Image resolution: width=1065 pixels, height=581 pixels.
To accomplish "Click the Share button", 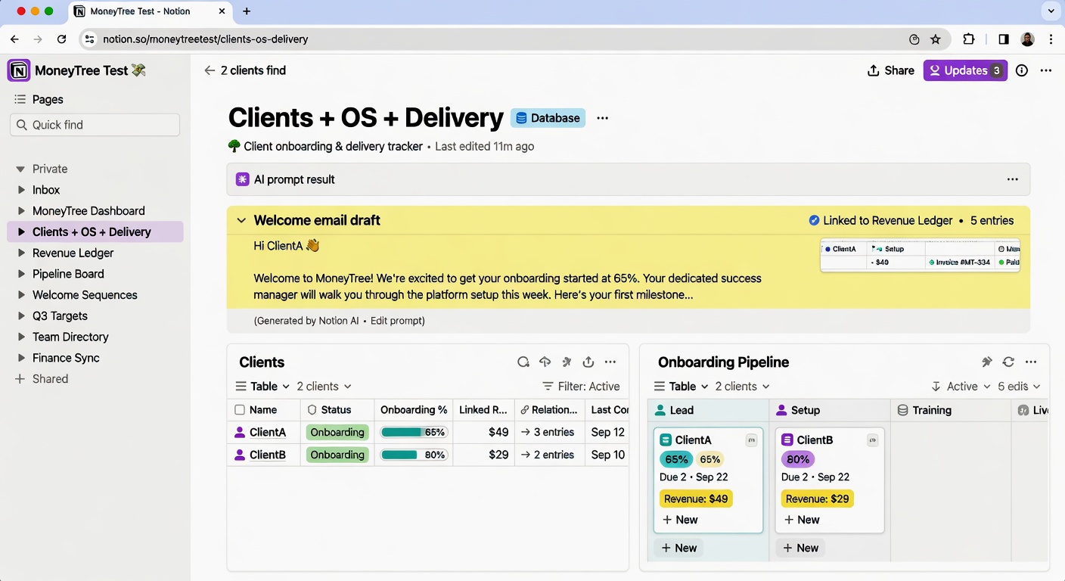I will (x=890, y=70).
